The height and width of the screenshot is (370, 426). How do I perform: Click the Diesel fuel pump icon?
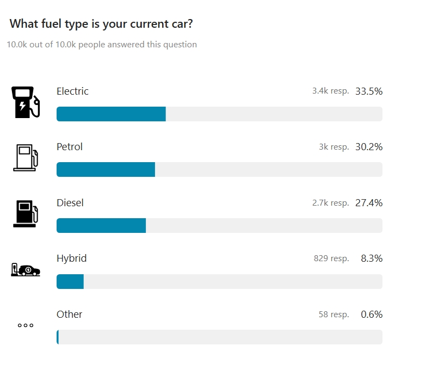pos(26,214)
